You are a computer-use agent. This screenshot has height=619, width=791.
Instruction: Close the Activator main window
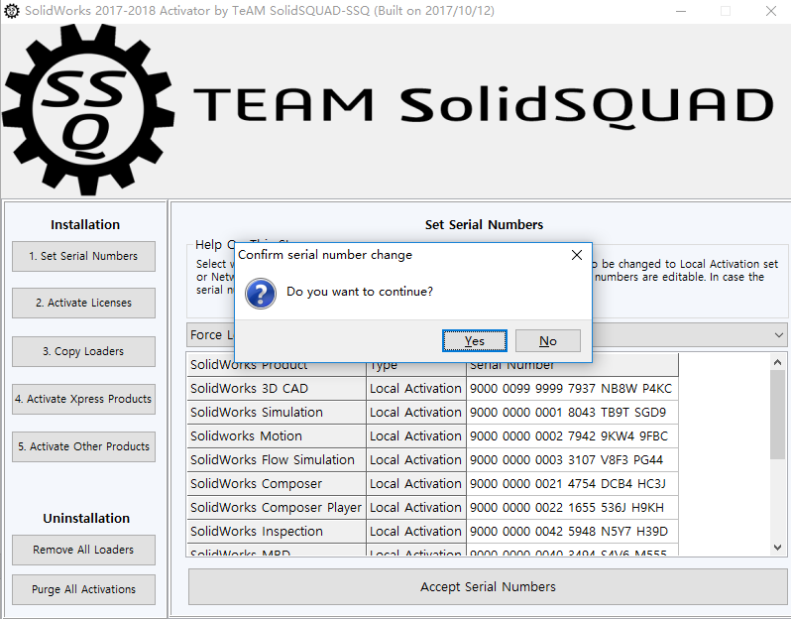click(x=770, y=11)
